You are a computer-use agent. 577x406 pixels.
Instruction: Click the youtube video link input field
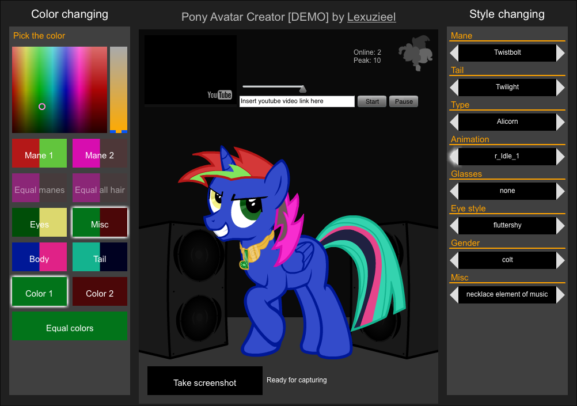297,101
